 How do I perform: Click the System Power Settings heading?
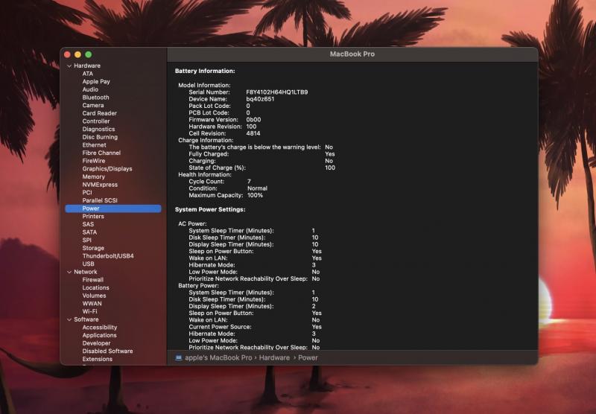pyautogui.click(x=210, y=210)
